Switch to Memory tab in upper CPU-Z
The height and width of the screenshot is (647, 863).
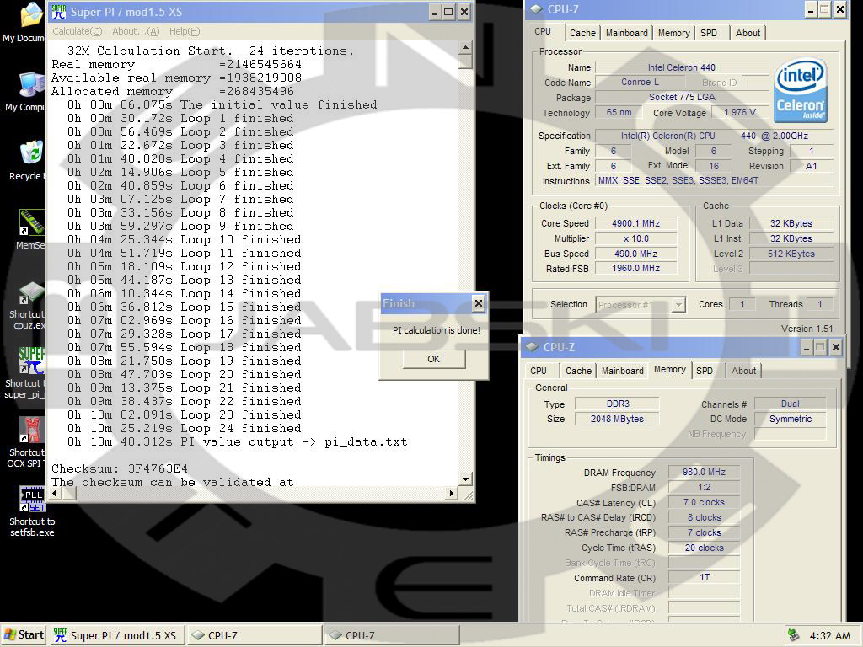pos(673,33)
